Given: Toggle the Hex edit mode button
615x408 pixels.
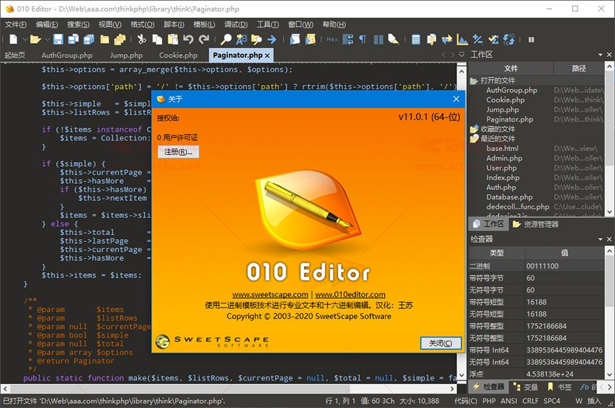Looking at the screenshot, I should pos(332,40).
